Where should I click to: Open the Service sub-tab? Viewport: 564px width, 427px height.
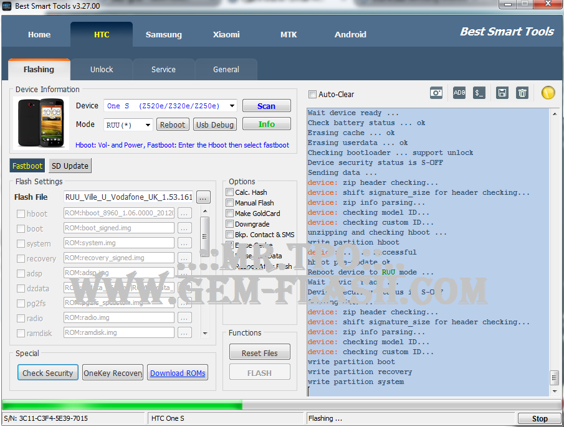[x=164, y=69]
